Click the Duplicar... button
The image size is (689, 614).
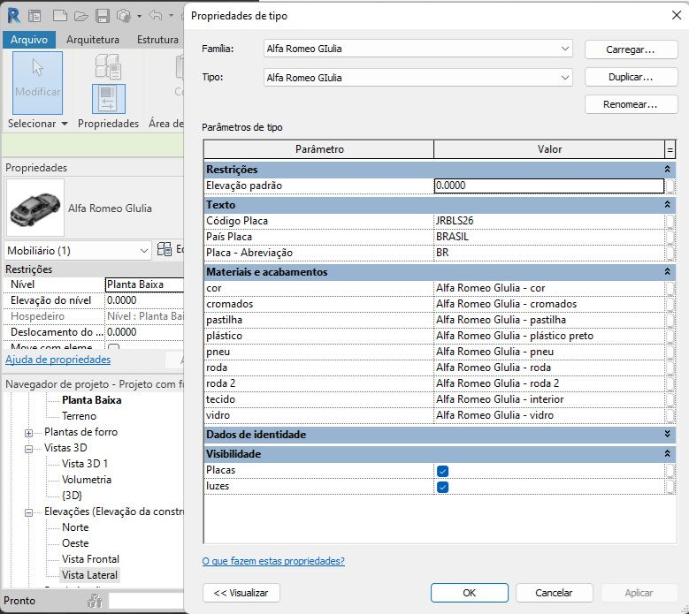pyautogui.click(x=631, y=77)
